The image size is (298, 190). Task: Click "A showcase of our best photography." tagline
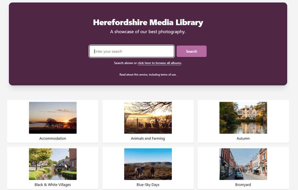tap(148, 32)
